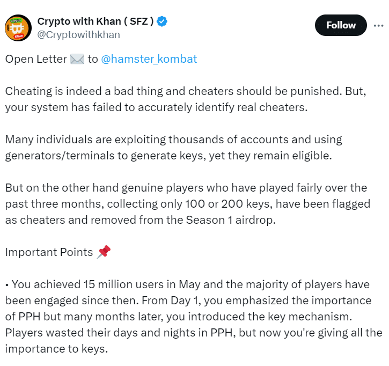Open the three-dot more options menu
This screenshot has height=366, width=389.
coord(379,25)
